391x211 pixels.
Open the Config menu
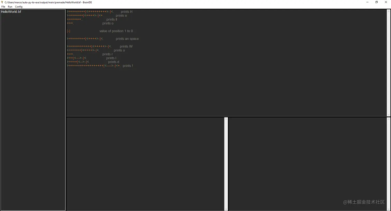coord(19,7)
